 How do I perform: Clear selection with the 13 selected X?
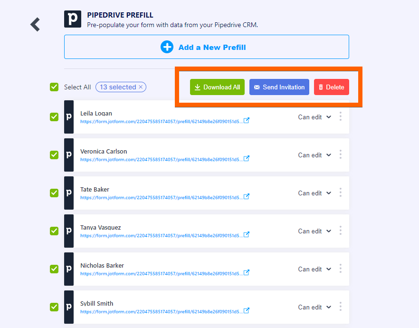141,87
